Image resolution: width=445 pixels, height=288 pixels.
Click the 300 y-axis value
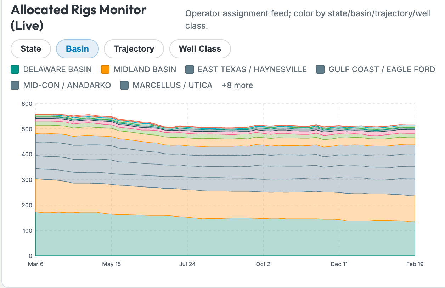[x=27, y=180]
